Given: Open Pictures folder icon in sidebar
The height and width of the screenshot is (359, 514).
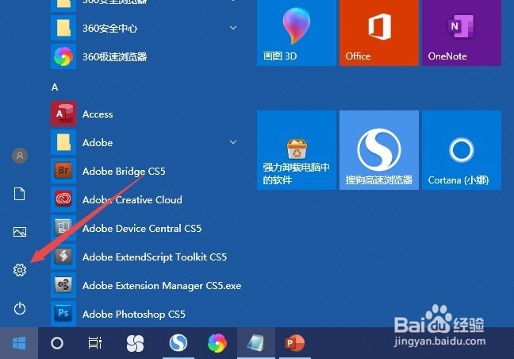Looking at the screenshot, I should [x=20, y=232].
